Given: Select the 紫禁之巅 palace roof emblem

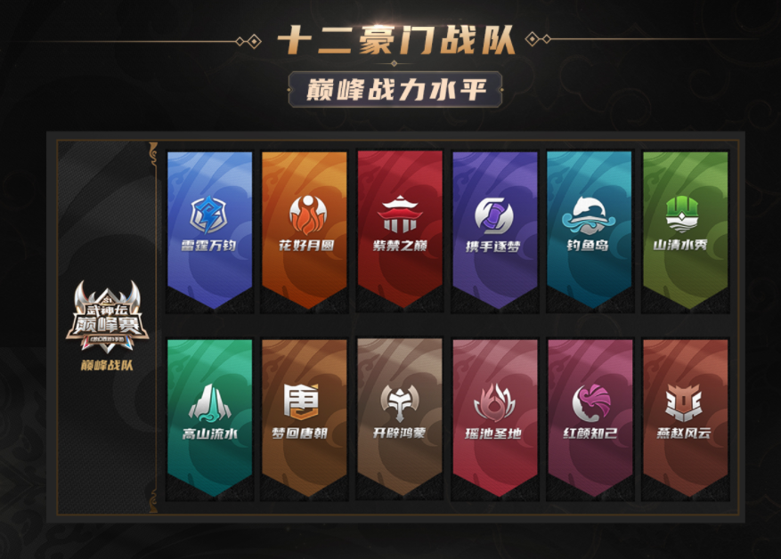Looking at the screenshot, I should (400, 214).
